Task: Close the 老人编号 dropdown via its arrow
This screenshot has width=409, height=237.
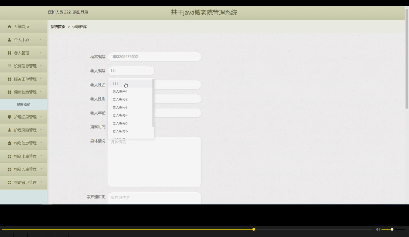Action: click(x=150, y=71)
